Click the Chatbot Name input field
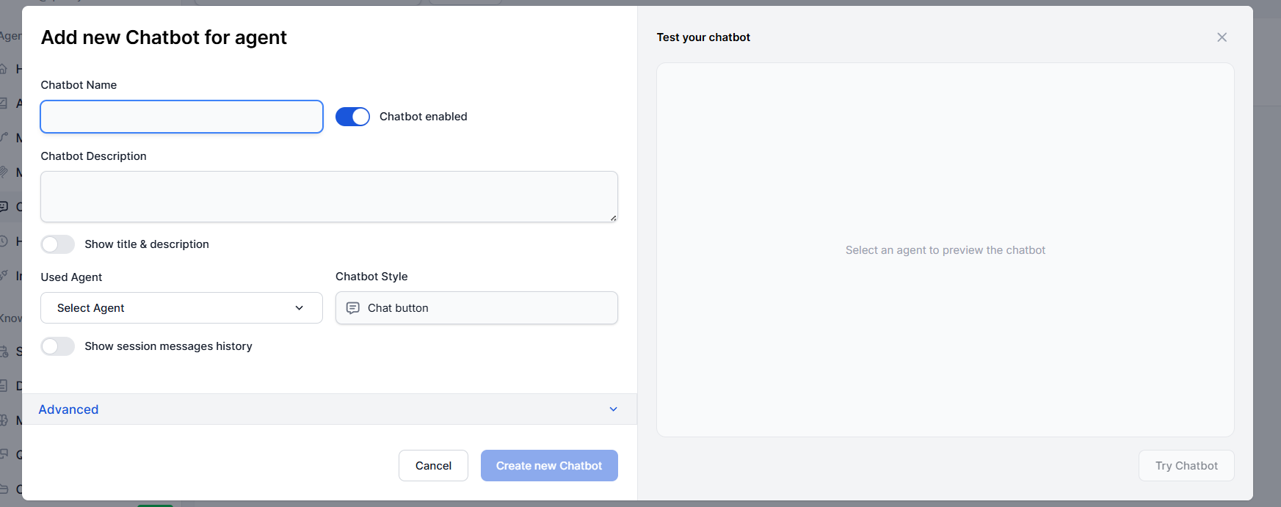 pos(181,117)
